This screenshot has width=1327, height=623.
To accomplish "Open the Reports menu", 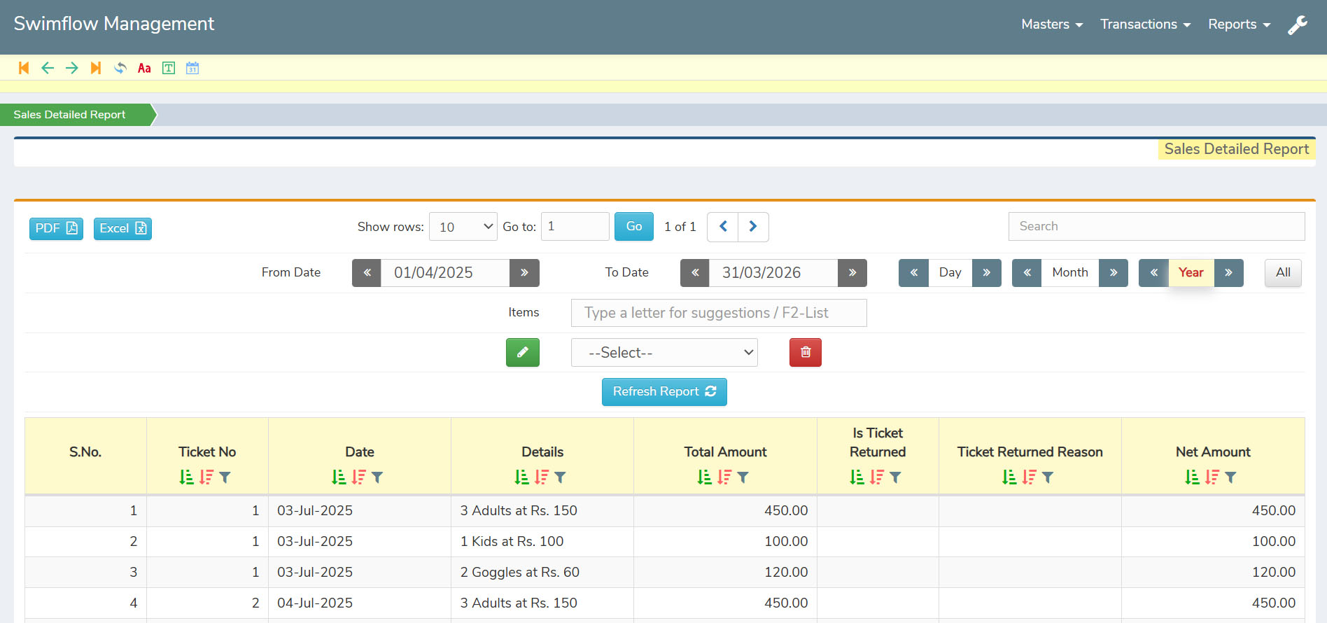I will 1238,24.
